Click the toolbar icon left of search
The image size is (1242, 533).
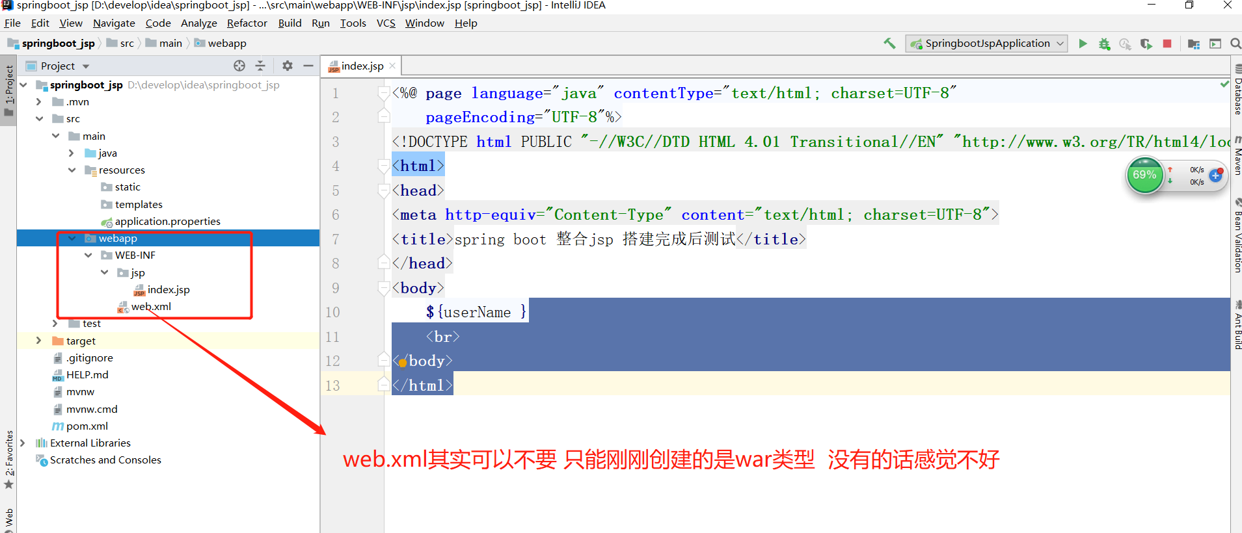(1215, 44)
